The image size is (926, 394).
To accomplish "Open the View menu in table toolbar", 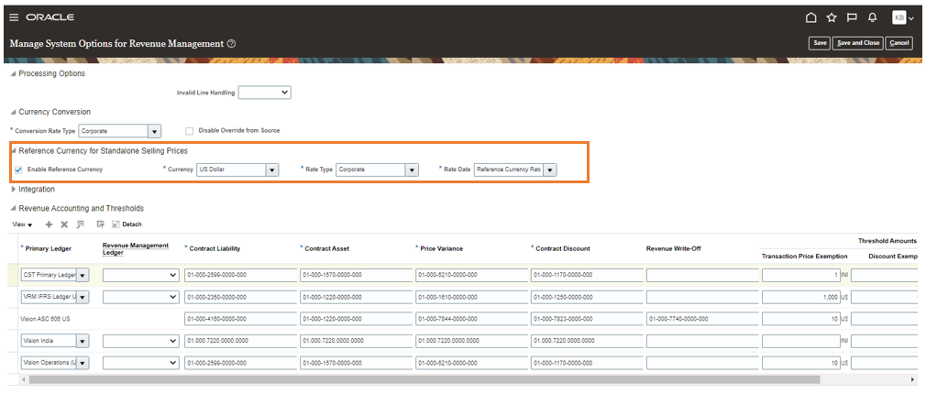I will click(22, 224).
